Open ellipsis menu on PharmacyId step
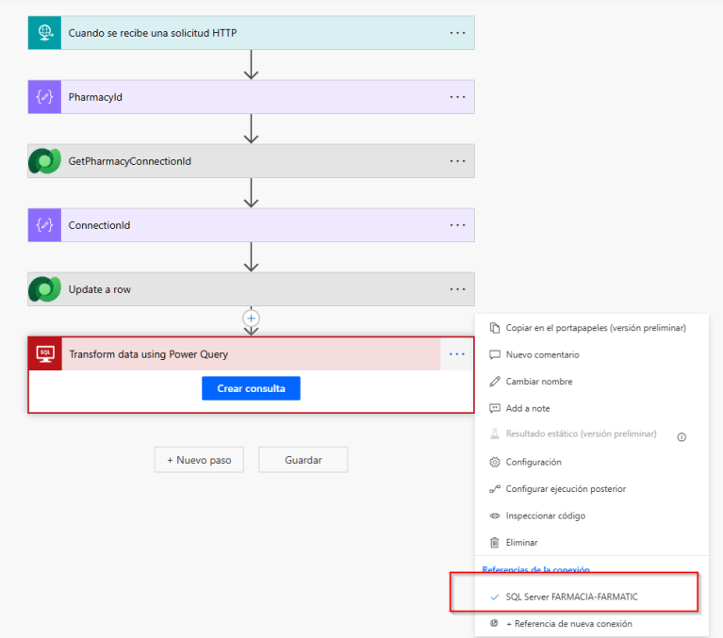The image size is (723, 638). [x=457, y=97]
